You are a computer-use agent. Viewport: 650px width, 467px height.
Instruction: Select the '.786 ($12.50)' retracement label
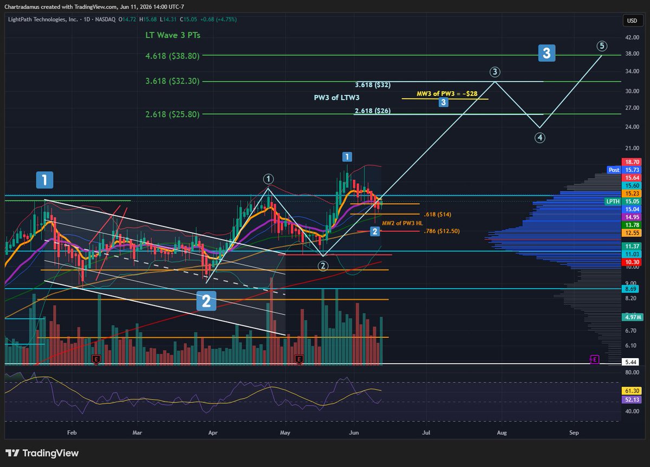443,231
